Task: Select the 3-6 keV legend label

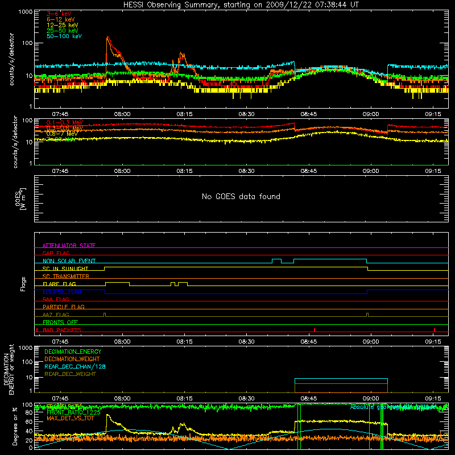Action: (59, 14)
